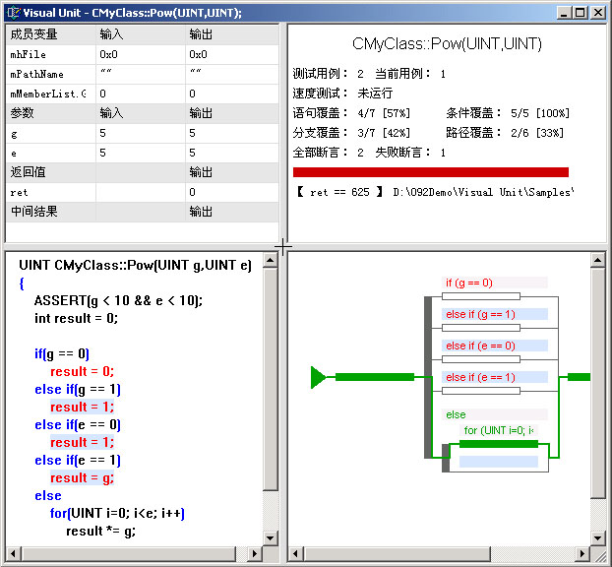Viewport: 612px width, 567px height.
Task: Click the '返回值' section header
Action: click(x=51, y=172)
